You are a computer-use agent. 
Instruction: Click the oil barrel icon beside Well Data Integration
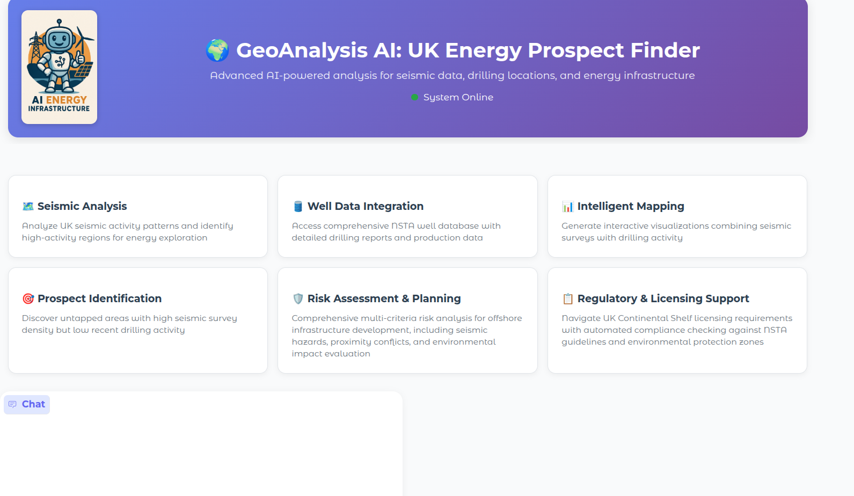pyautogui.click(x=298, y=207)
